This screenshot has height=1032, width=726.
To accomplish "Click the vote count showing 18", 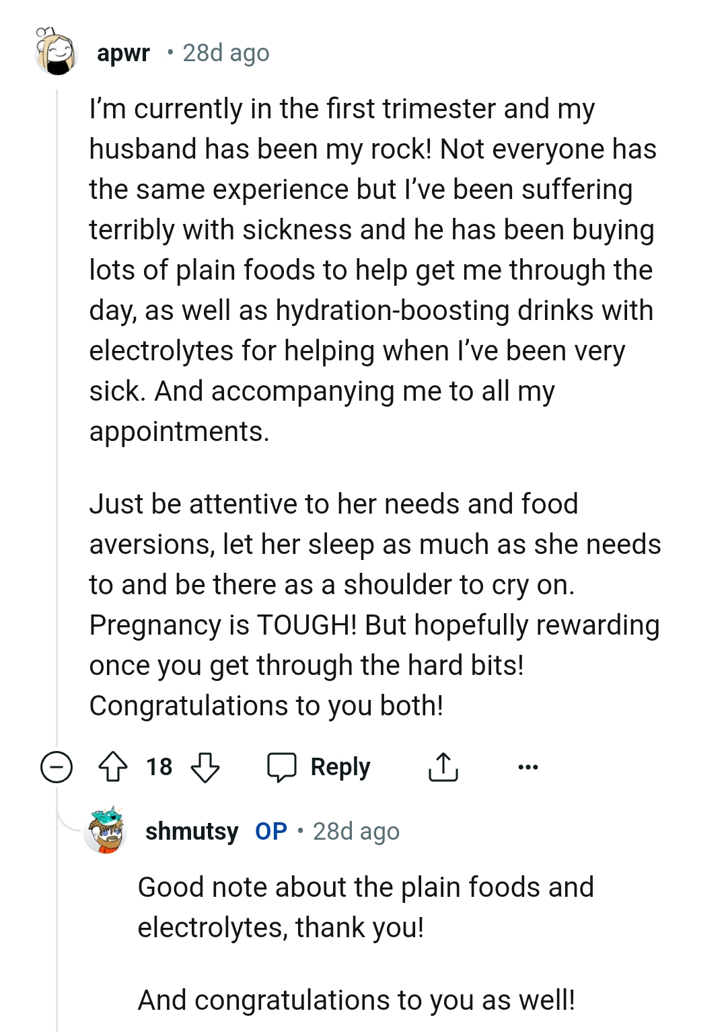I will [x=159, y=766].
